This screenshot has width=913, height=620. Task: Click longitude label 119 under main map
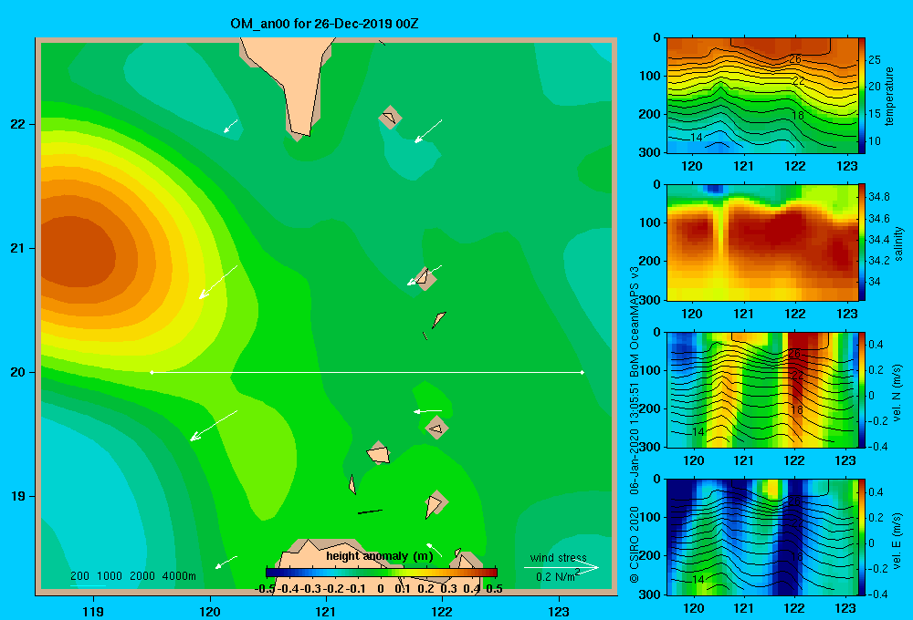pyautogui.click(x=93, y=611)
